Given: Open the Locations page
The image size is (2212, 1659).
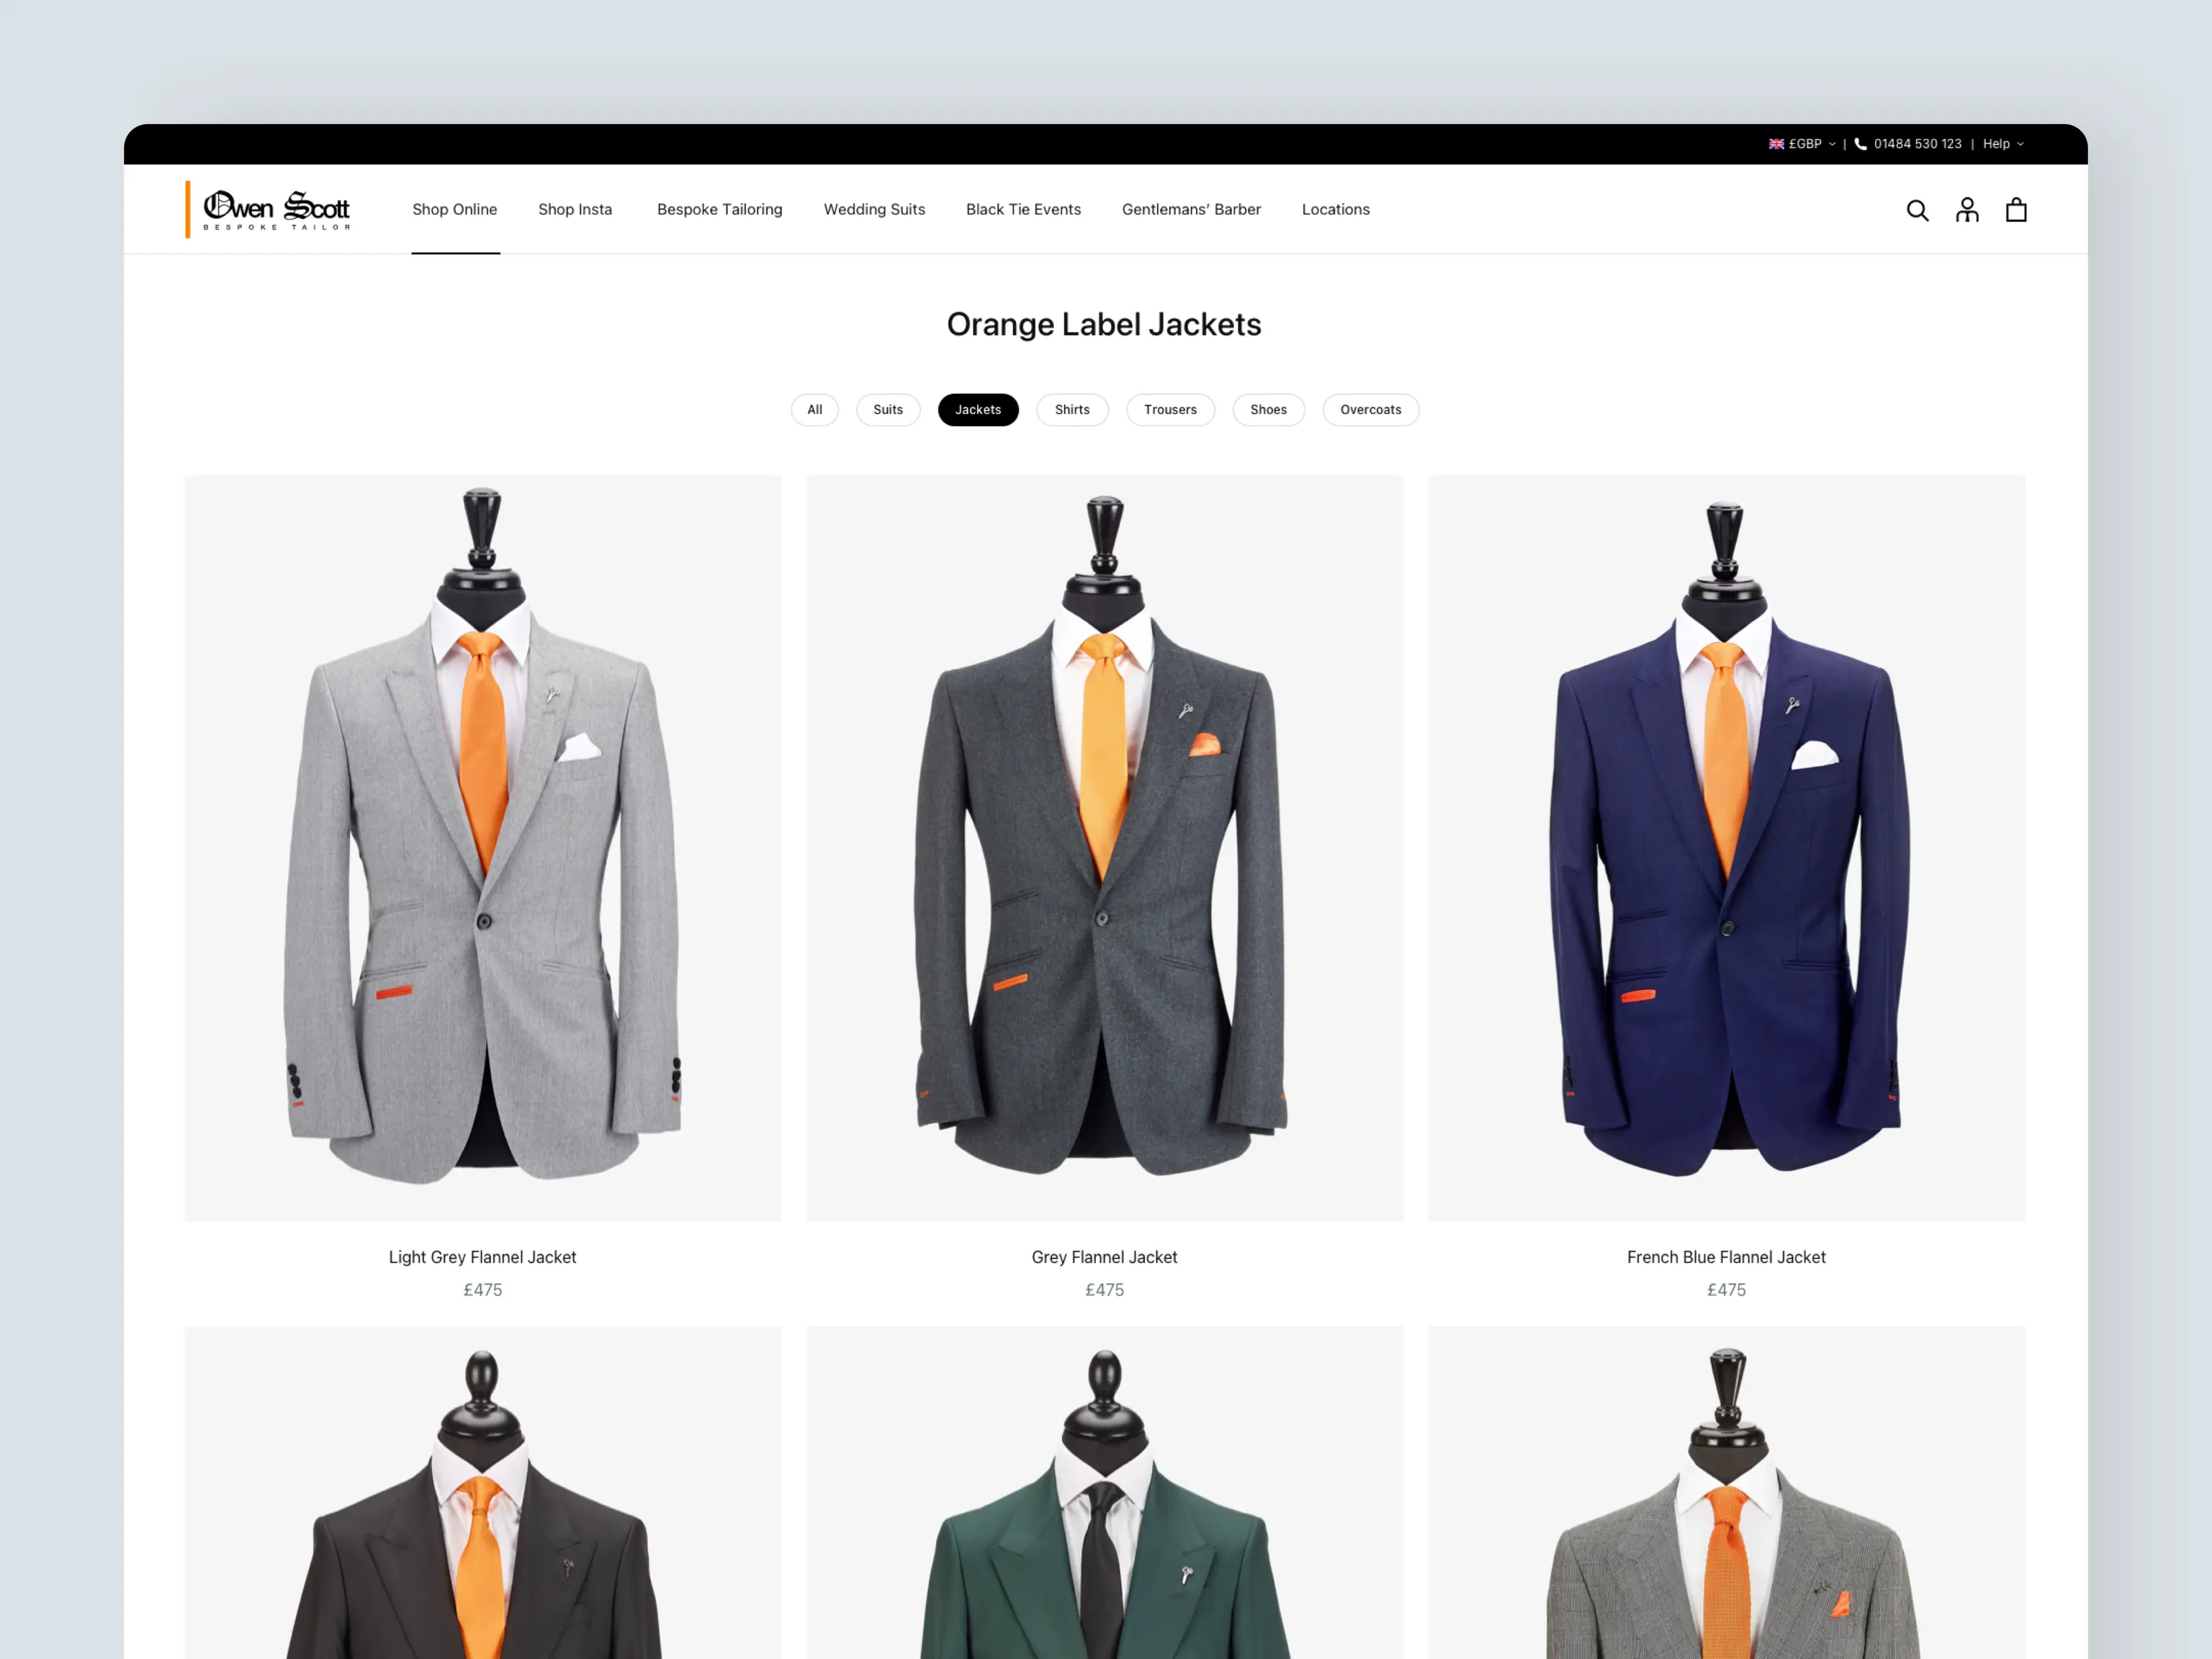Looking at the screenshot, I should tap(1335, 210).
